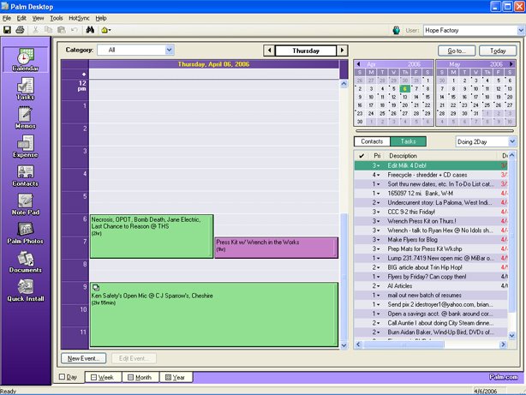Viewport: 526px width, 395px height.
Task: Show previous month in mini calendar
Action: coord(359,64)
